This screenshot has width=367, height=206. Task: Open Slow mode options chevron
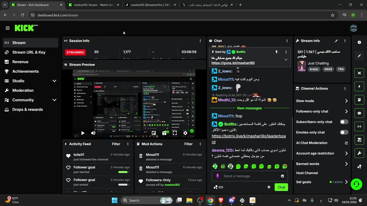(346, 101)
